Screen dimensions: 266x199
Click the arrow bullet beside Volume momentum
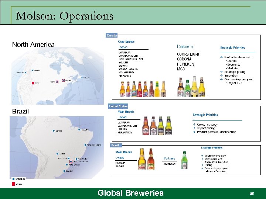tap(202, 156)
